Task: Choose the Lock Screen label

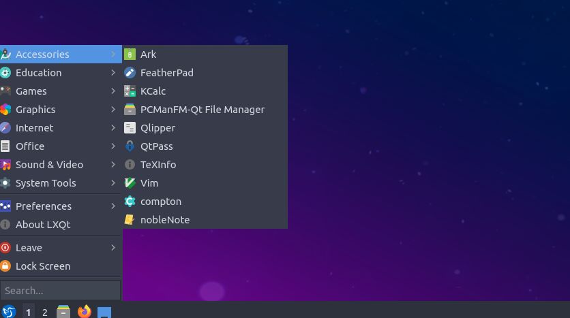Action: pyautogui.click(x=43, y=266)
